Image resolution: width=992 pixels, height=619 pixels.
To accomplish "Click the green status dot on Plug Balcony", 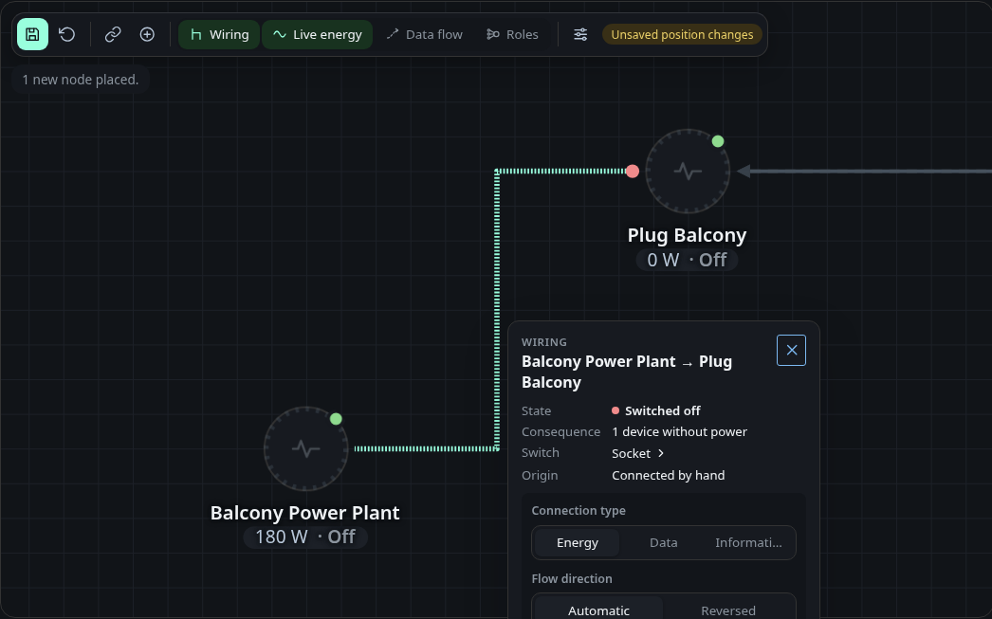I will point(717,141).
